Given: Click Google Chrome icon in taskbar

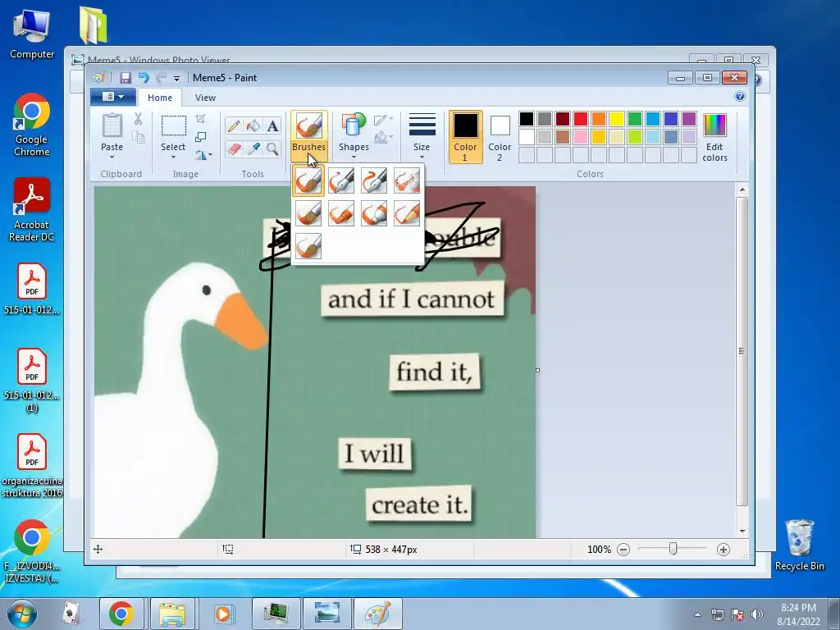Looking at the screenshot, I should pos(121,614).
